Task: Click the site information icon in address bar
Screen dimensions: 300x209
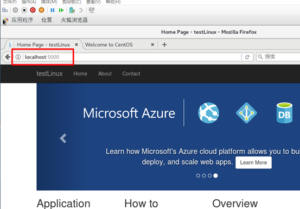Action: click(18, 57)
